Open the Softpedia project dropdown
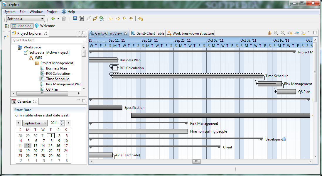Image resolution: width=322 pixels, height=176 pixels. coord(26,19)
